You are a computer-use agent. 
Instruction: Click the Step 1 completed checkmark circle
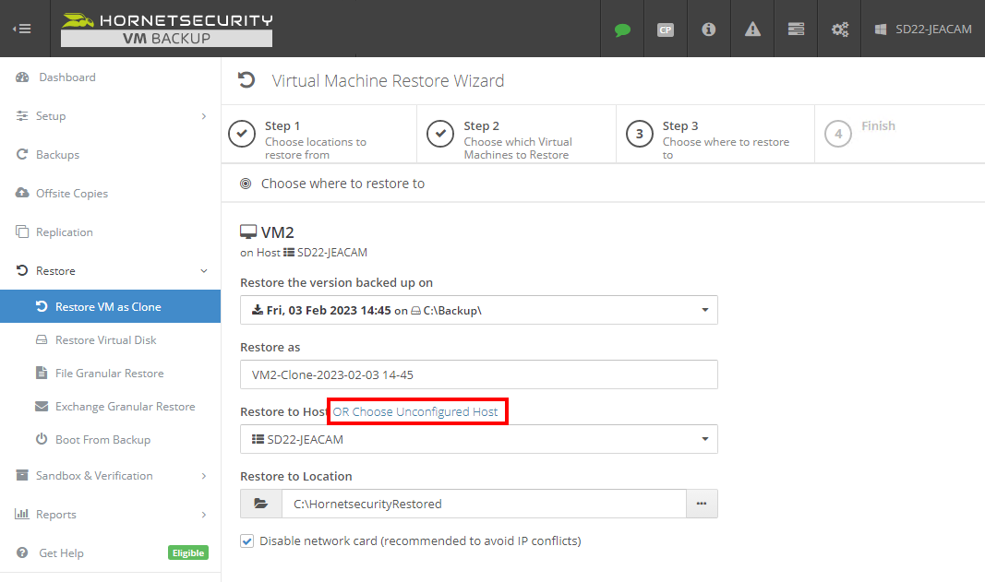point(241,134)
